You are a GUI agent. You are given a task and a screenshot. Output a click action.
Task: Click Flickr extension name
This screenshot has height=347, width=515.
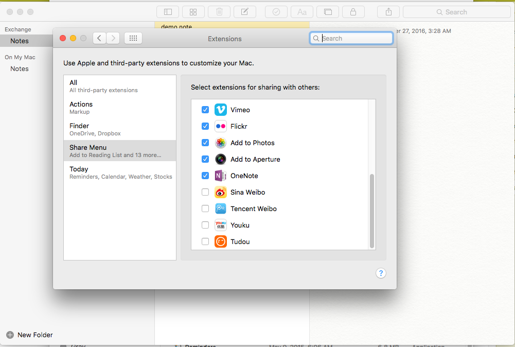click(x=239, y=126)
